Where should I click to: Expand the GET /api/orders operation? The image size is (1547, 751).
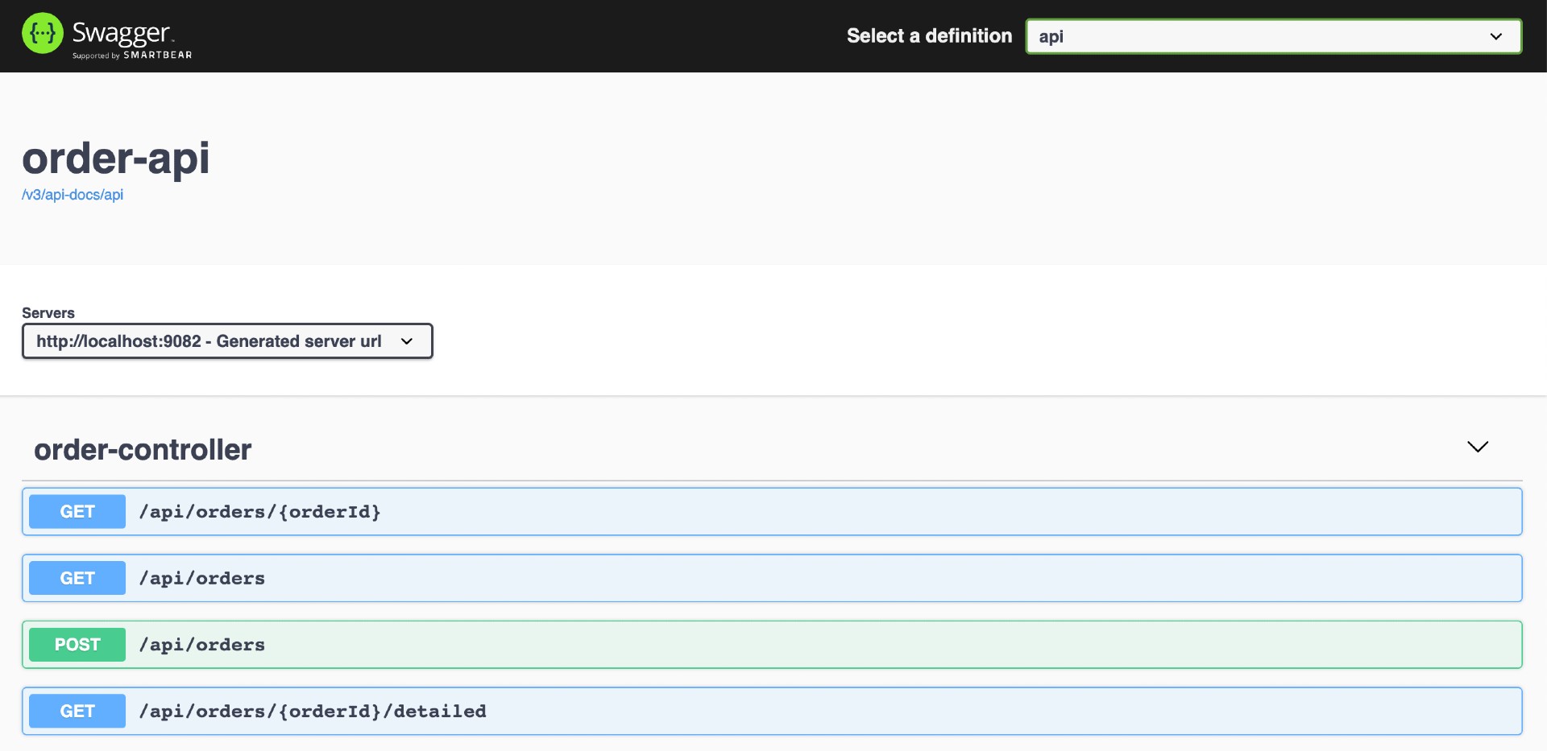tap(772, 578)
